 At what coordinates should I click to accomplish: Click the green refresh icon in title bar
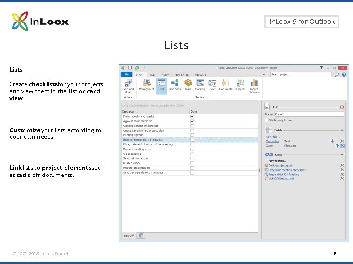(137, 68)
